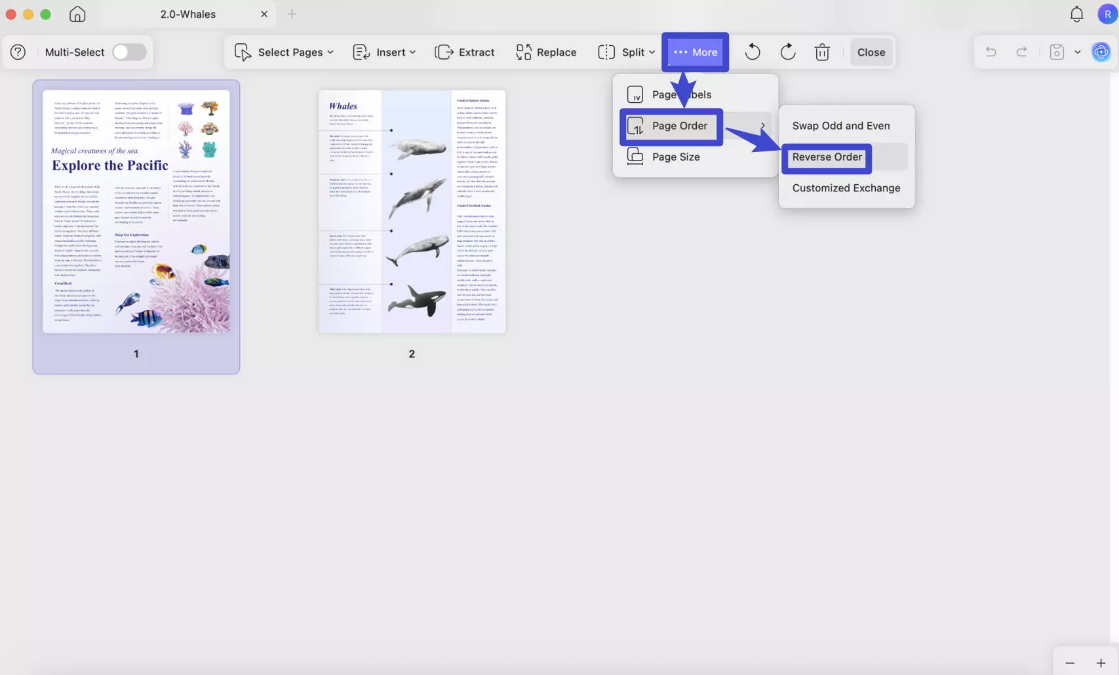Click the Page Size icon
1119x675 pixels.
[635, 157]
